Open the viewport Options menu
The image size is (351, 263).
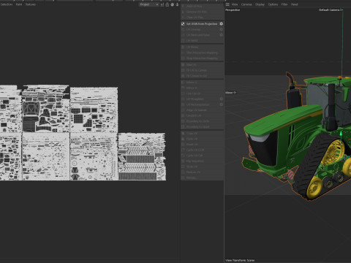click(x=273, y=4)
